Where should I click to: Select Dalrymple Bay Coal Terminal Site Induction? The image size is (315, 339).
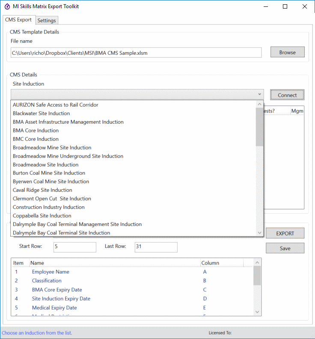point(134,232)
